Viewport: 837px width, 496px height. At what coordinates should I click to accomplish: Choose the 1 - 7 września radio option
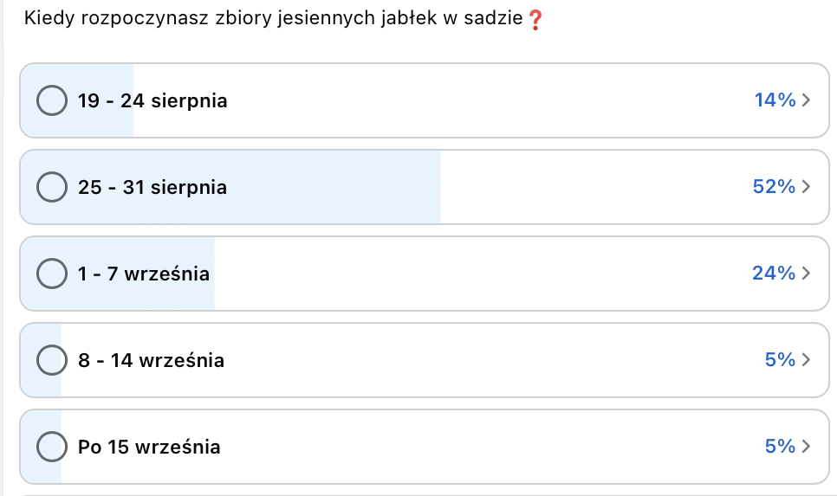click(x=52, y=273)
